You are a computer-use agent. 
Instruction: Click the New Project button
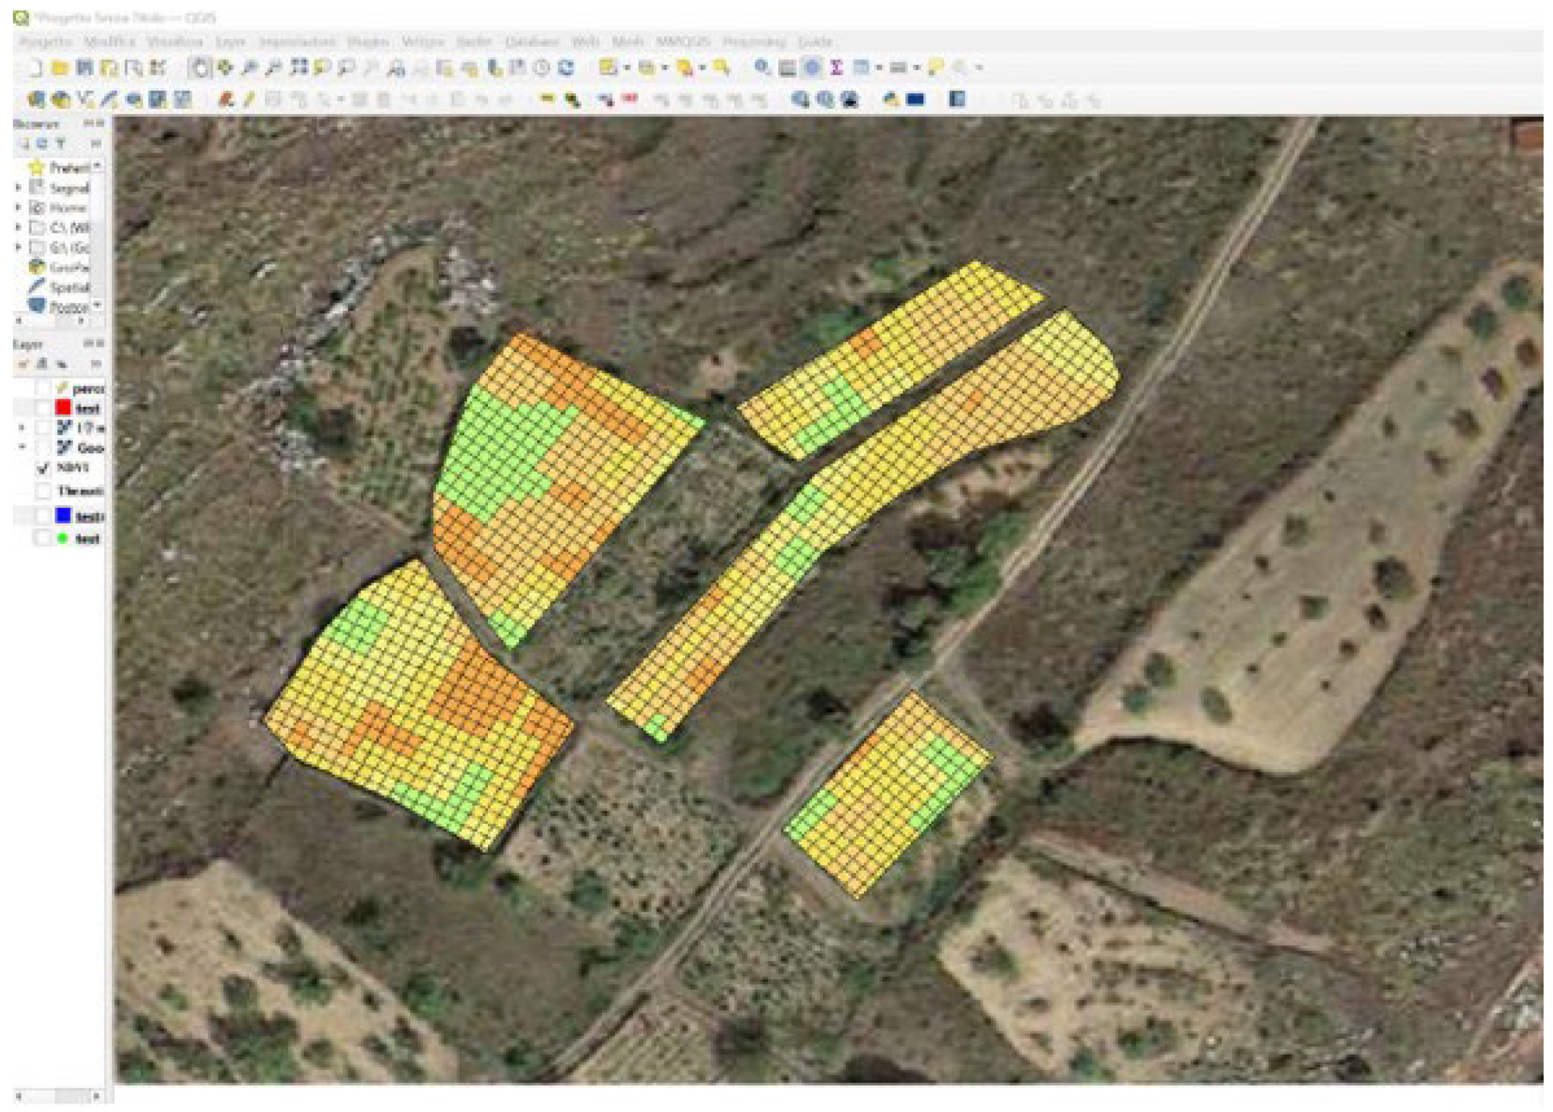click(x=33, y=67)
